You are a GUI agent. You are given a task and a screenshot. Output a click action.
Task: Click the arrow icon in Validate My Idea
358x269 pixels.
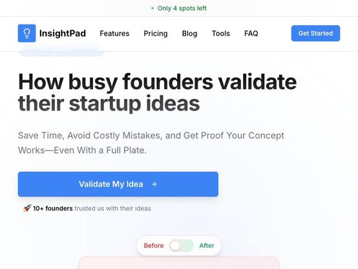154,184
